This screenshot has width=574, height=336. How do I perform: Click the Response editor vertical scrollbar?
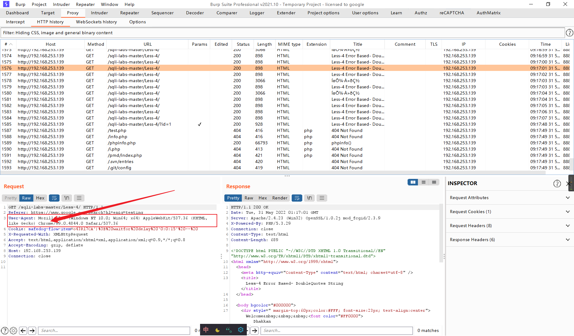441,233
